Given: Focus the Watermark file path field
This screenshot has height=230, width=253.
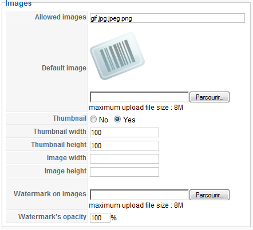Looking at the screenshot, I should point(139,195).
